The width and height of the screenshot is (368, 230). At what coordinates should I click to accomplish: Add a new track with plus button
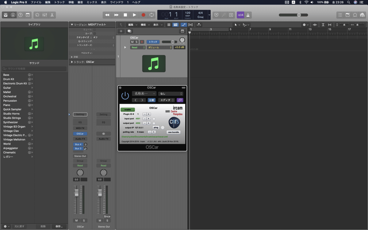(121, 31)
